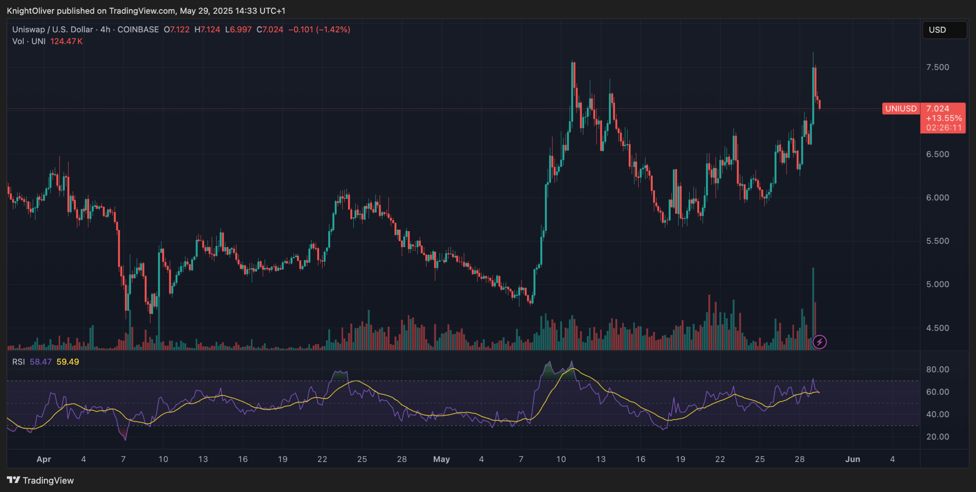Click the 4h interval label in the title

pos(105,29)
